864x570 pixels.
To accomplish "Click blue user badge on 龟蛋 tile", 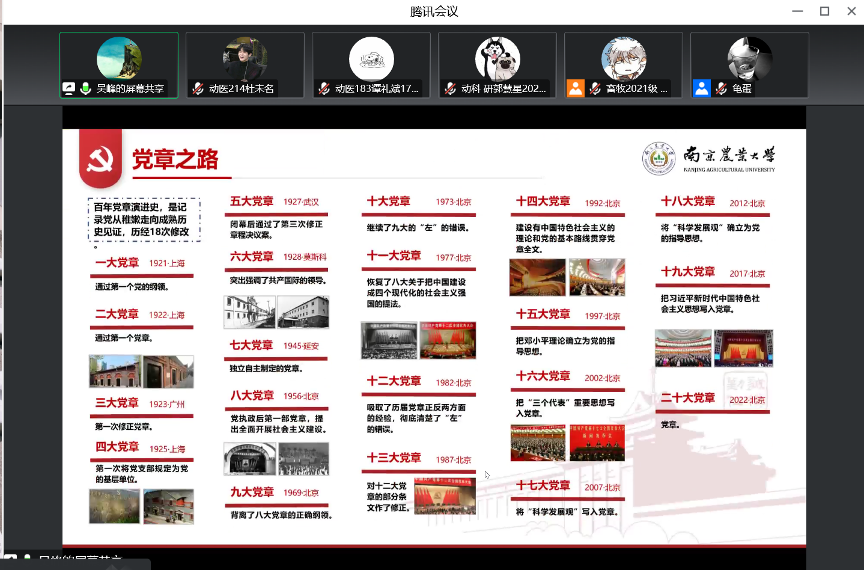I will click(x=702, y=88).
